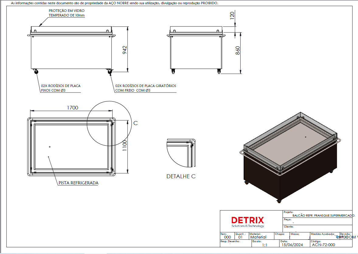Screen dimensions: 358x254
Task: Select the RODÍZIOS DE PLACA FIXOS note
Action: coord(61,88)
